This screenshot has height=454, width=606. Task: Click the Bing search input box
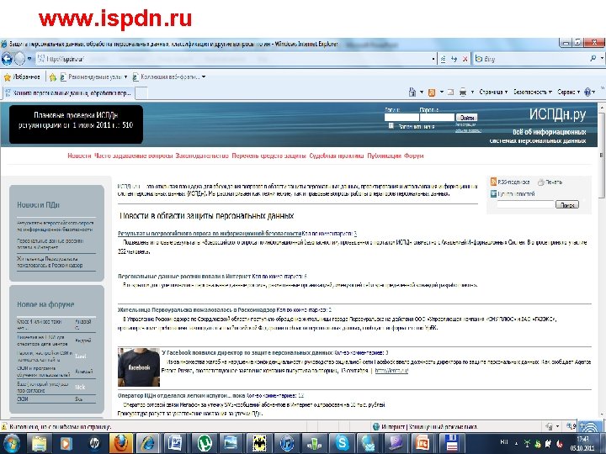coord(535,59)
